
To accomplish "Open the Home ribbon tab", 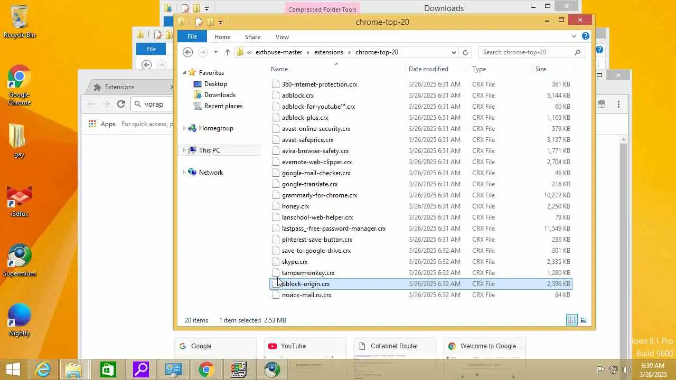I will click(222, 37).
